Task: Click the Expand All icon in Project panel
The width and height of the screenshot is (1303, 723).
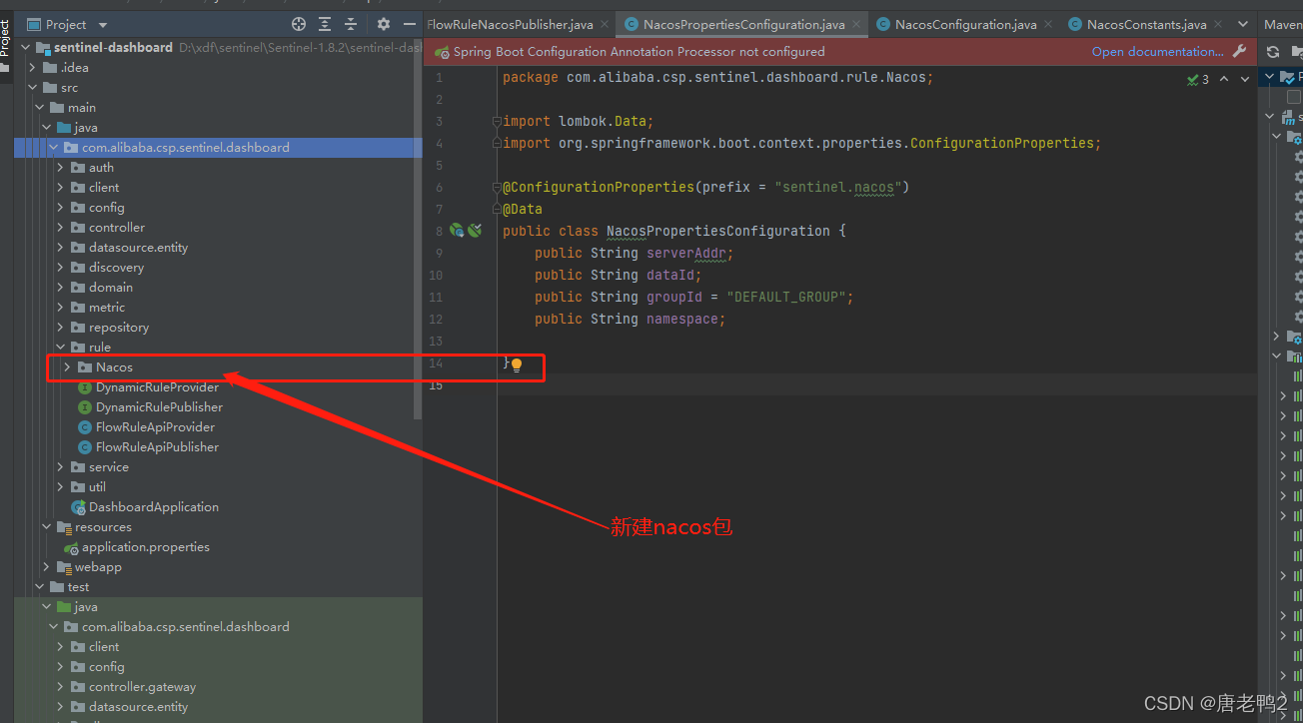Action: [x=325, y=24]
